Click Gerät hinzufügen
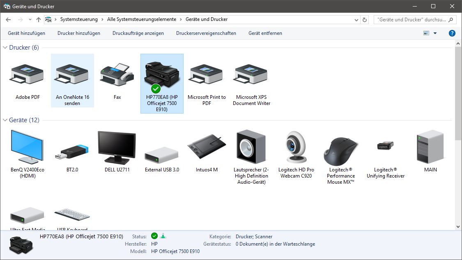 pos(27,33)
